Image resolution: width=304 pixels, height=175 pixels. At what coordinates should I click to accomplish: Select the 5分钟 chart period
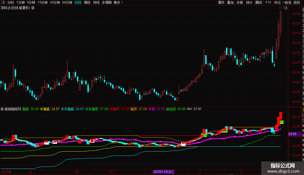point(31,2)
